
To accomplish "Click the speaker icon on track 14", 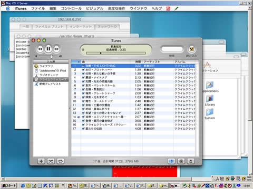I will (x=79, y=117).
